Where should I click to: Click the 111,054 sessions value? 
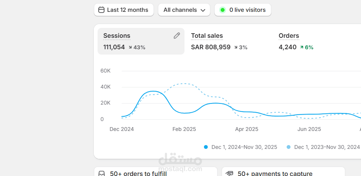click(x=114, y=47)
